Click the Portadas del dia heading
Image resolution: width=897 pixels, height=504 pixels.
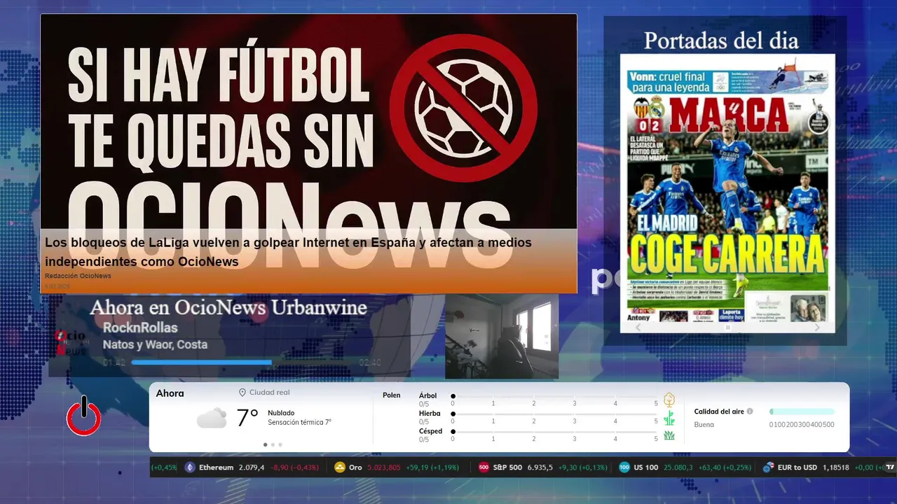pyautogui.click(x=721, y=41)
